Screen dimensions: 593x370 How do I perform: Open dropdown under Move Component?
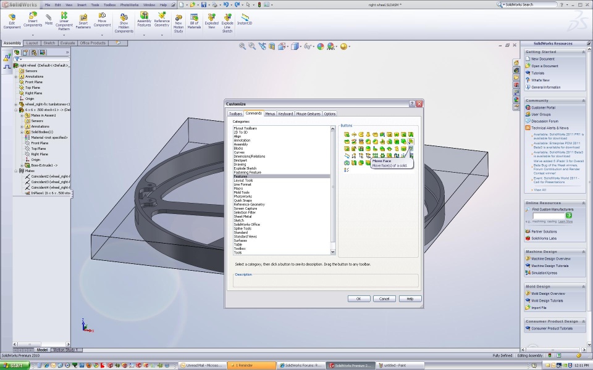pyautogui.click(x=102, y=35)
